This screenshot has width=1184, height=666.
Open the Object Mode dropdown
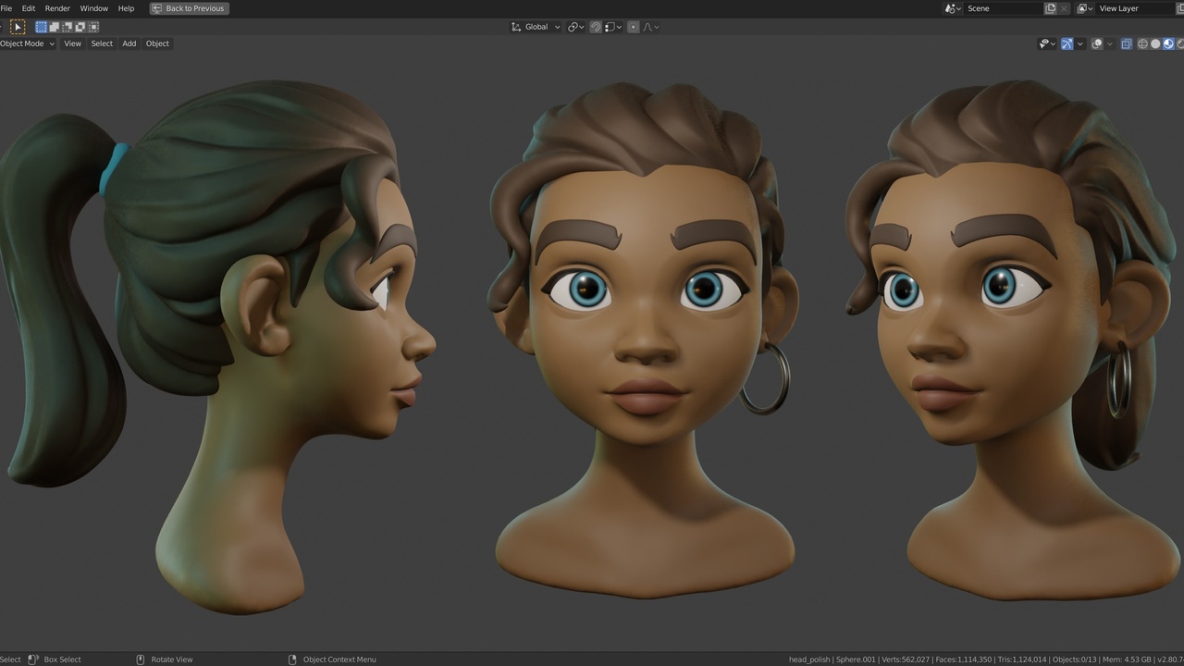tap(28, 43)
